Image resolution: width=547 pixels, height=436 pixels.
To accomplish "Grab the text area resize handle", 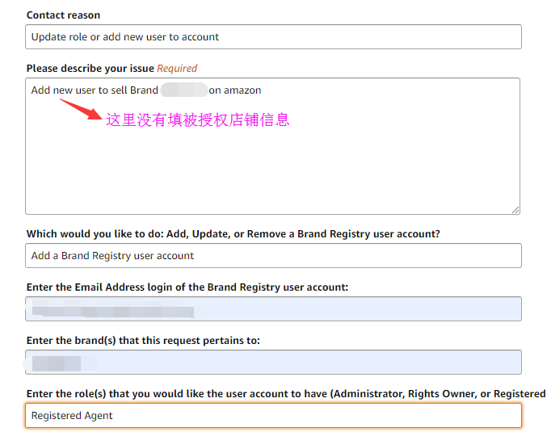I will point(515,209).
